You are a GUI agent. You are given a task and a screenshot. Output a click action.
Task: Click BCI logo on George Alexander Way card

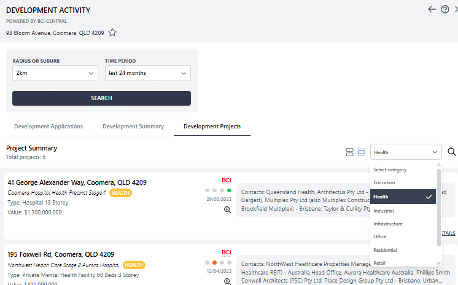tap(227, 181)
